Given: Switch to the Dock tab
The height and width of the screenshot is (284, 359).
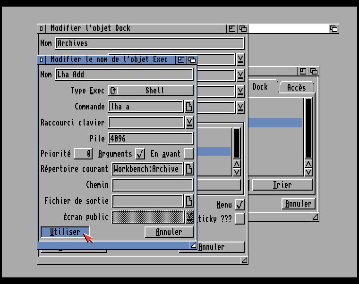Looking at the screenshot, I should click(260, 87).
